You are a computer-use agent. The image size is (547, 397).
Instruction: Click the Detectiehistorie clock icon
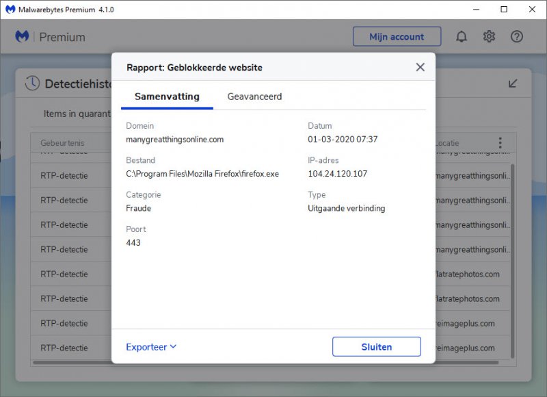point(32,84)
